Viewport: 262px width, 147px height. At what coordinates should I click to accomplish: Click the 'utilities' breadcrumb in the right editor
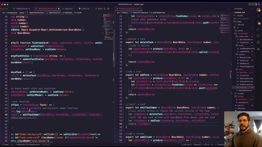[124, 13]
